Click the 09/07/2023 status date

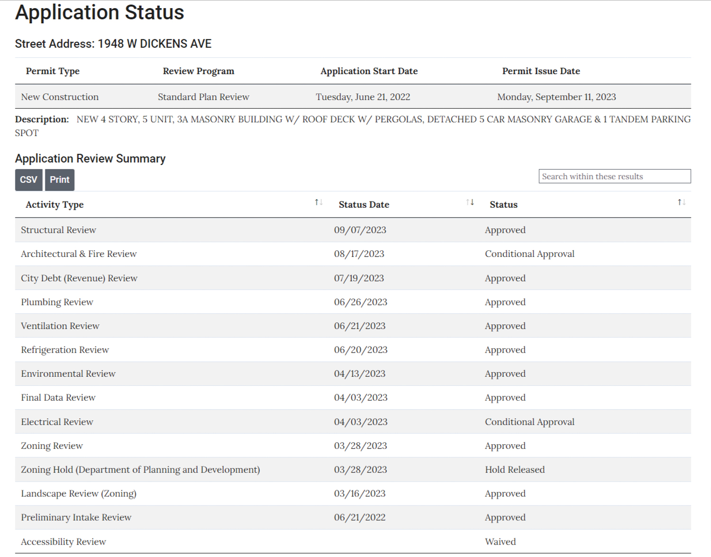tap(360, 230)
